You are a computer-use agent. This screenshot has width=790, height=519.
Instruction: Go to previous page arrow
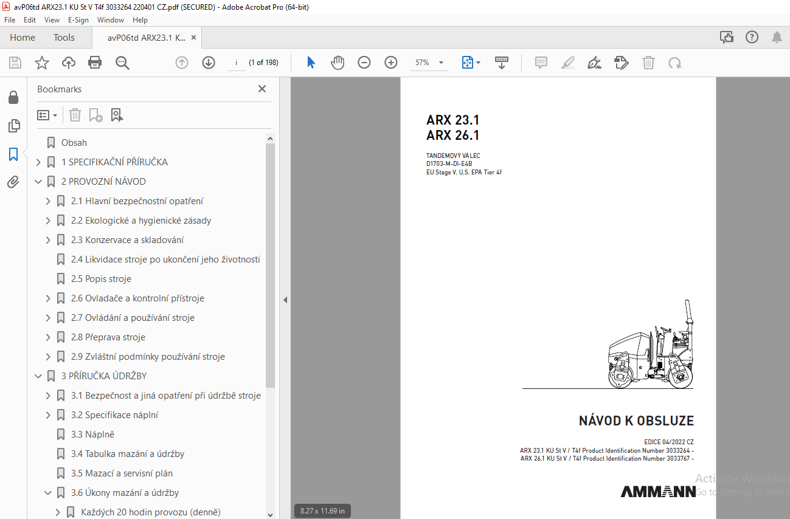point(182,63)
